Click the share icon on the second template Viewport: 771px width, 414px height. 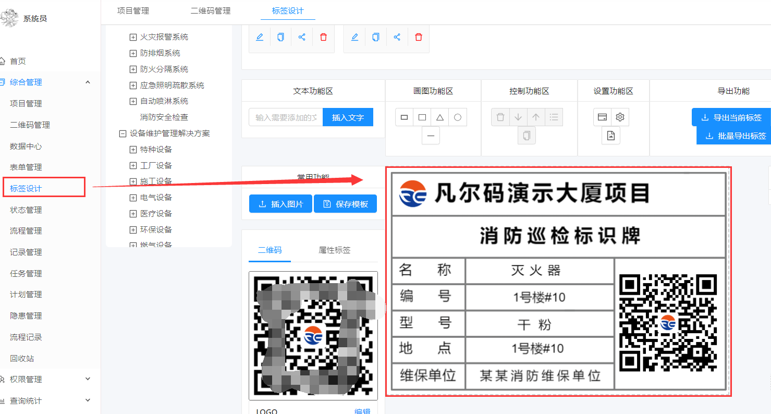point(397,36)
